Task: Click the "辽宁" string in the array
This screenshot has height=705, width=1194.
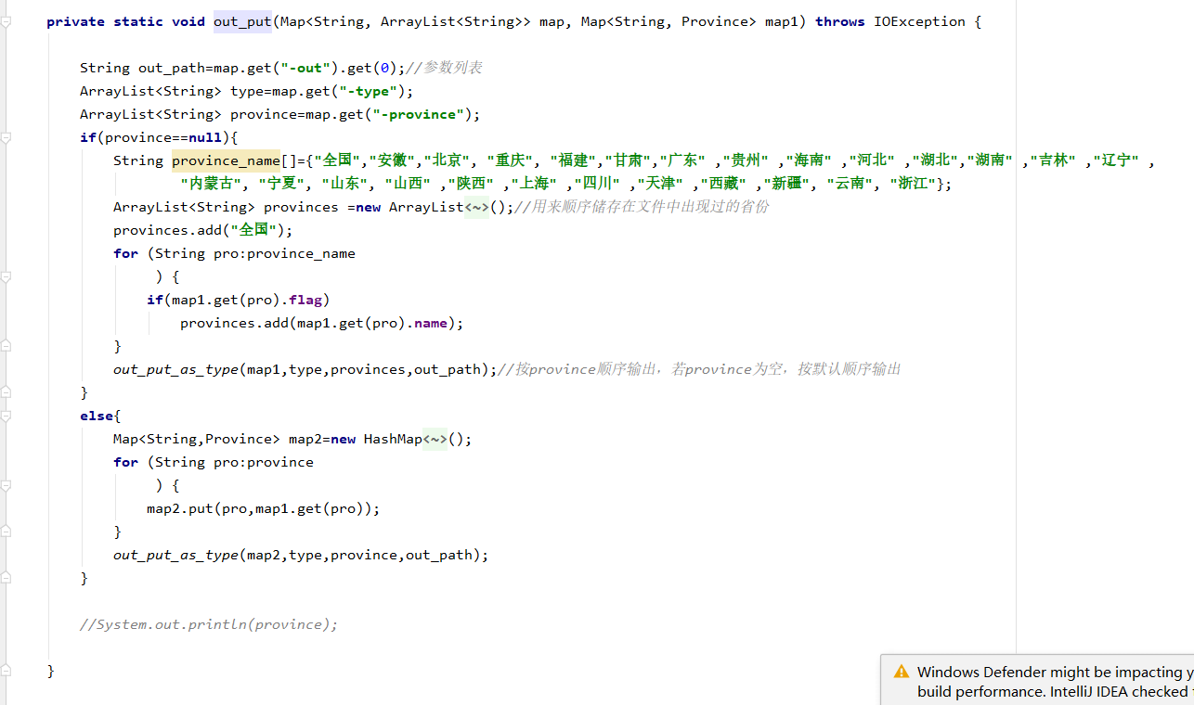Action: point(1116,160)
